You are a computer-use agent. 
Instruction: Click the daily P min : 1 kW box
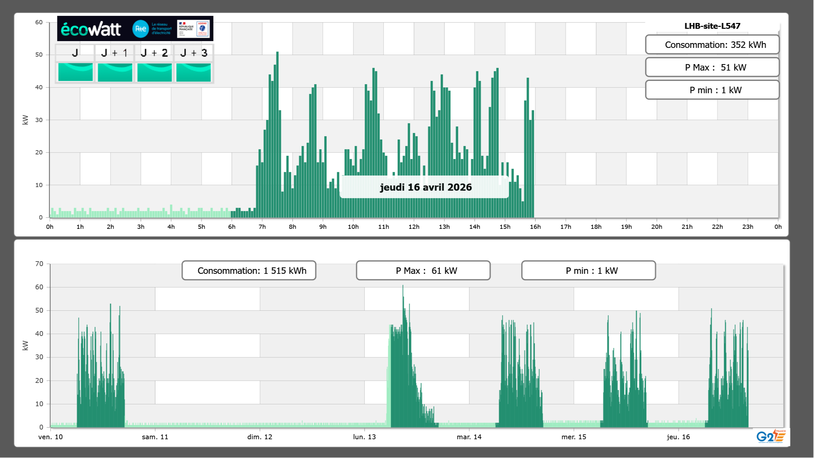(x=712, y=90)
